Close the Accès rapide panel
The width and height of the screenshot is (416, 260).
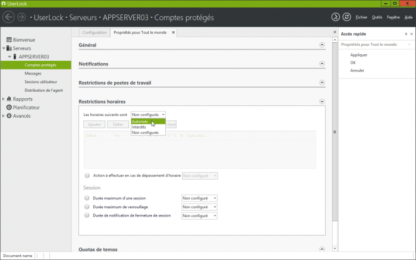pos(411,34)
